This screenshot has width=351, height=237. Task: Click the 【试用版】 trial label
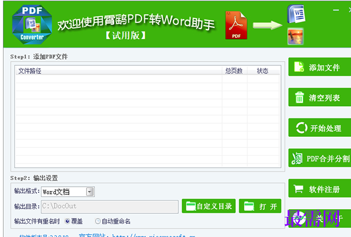[x=125, y=35]
